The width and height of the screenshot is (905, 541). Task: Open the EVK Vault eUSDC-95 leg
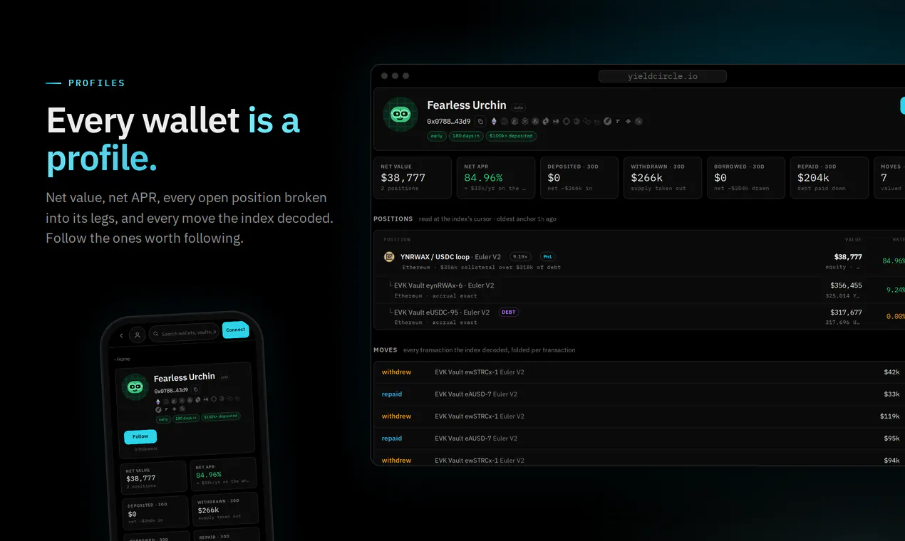pyautogui.click(x=639, y=316)
